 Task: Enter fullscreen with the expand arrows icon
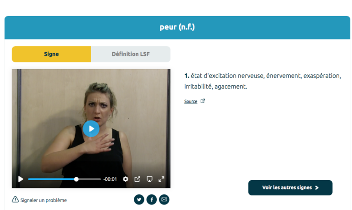pyautogui.click(x=161, y=179)
